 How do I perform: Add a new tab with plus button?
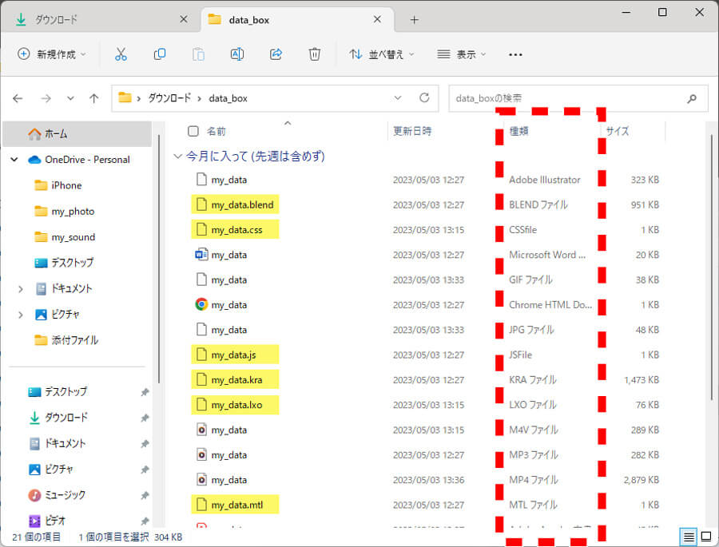(x=414, y=20)
